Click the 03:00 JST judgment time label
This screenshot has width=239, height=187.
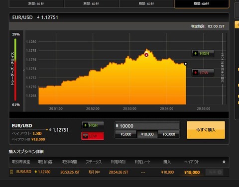coord(216,26)
